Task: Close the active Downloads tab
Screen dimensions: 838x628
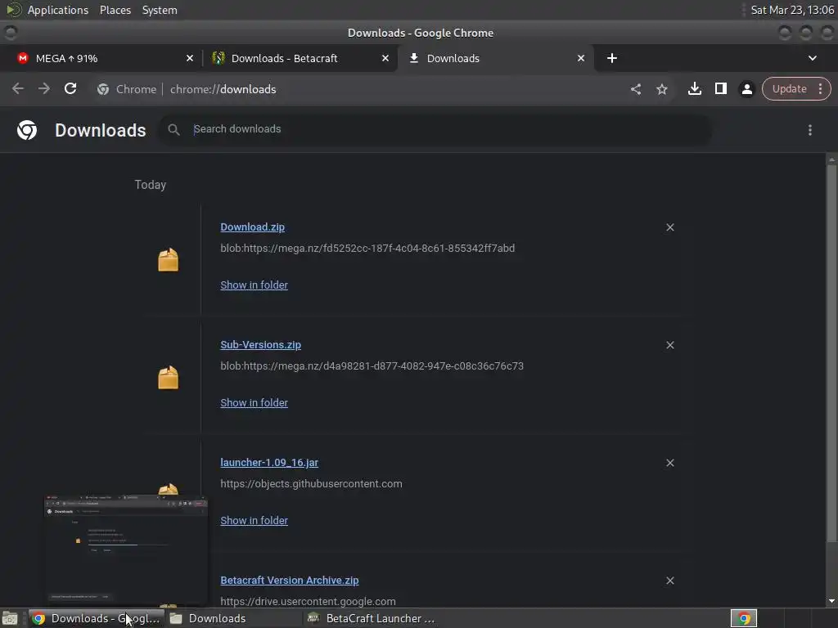Action: tap(581, 58)
